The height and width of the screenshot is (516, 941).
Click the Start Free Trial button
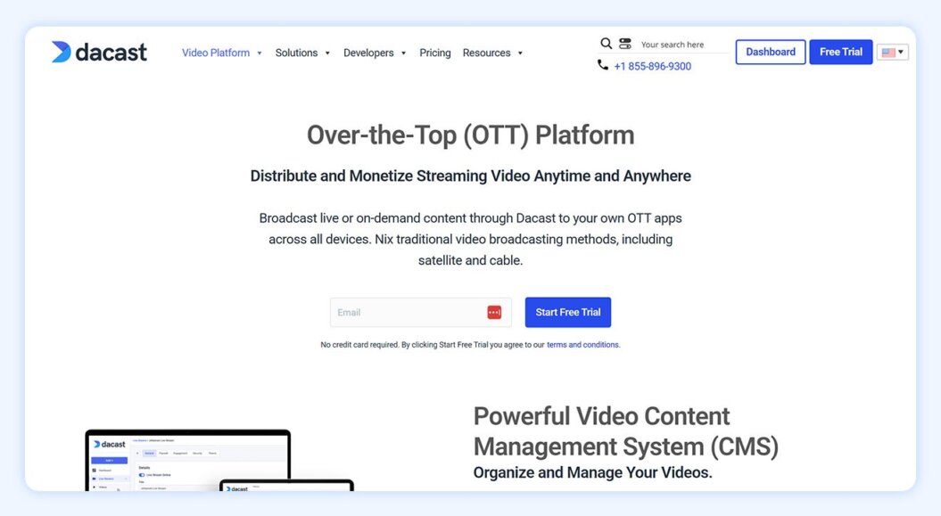pos(568,312)
